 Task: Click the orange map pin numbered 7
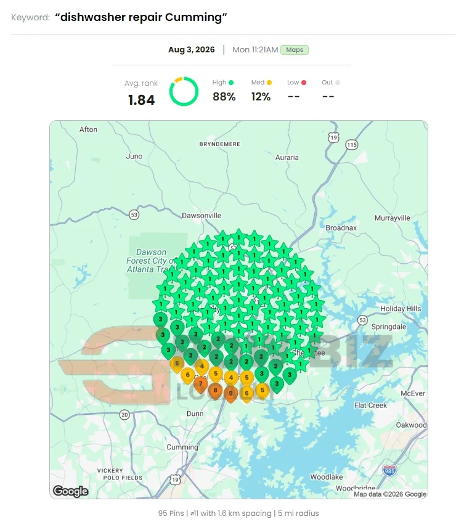(x=201, y=385)
